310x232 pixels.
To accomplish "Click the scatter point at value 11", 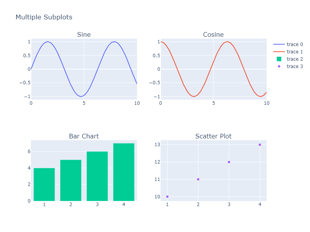I will 198,179.
